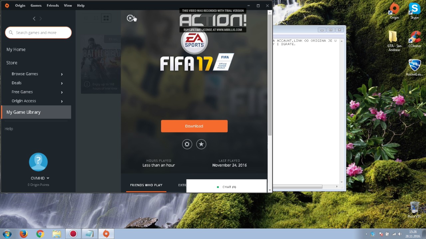
Task: Select Friends Who Play tab
Action: click(x=146, y=185)
